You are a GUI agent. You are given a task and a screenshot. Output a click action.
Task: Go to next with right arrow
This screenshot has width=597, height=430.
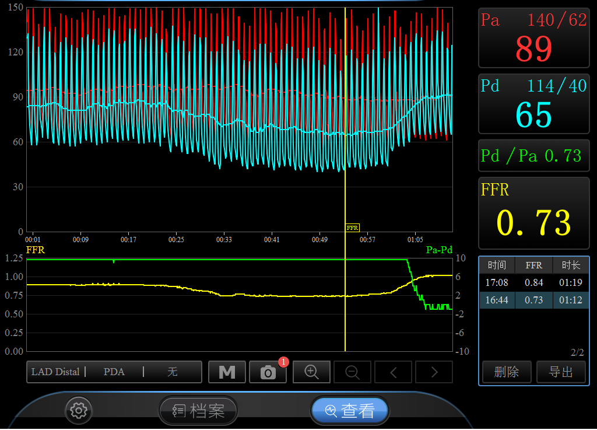point(434,372)
